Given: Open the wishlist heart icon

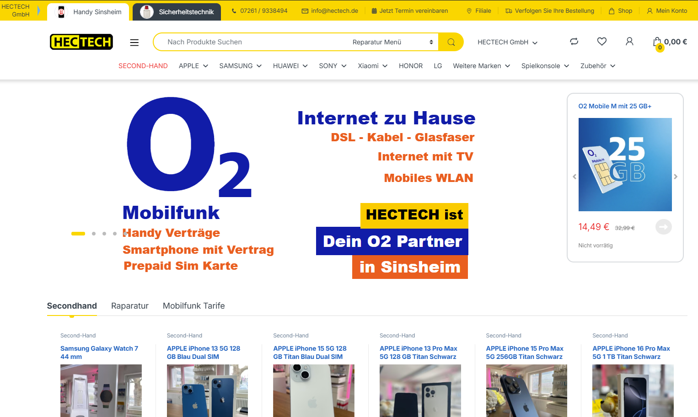Looking at the screenshot, I should click(x=602, y=42).
